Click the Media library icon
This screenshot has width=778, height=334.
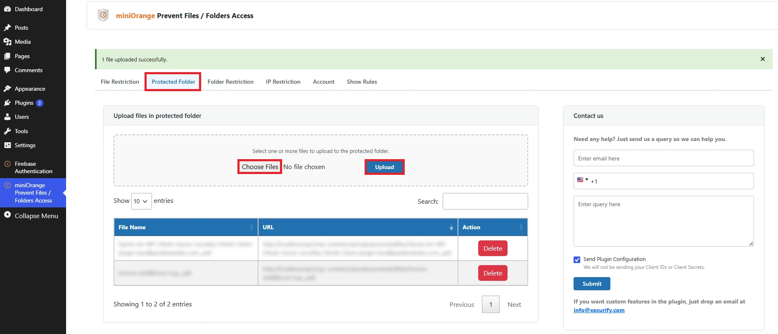click(x=7, y=42)
